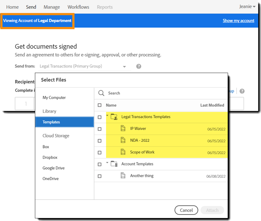Click the template icon beside NDA - 2022
Image resolution: width=261 pixels, height=221 pixels.
tap(122, 140)
